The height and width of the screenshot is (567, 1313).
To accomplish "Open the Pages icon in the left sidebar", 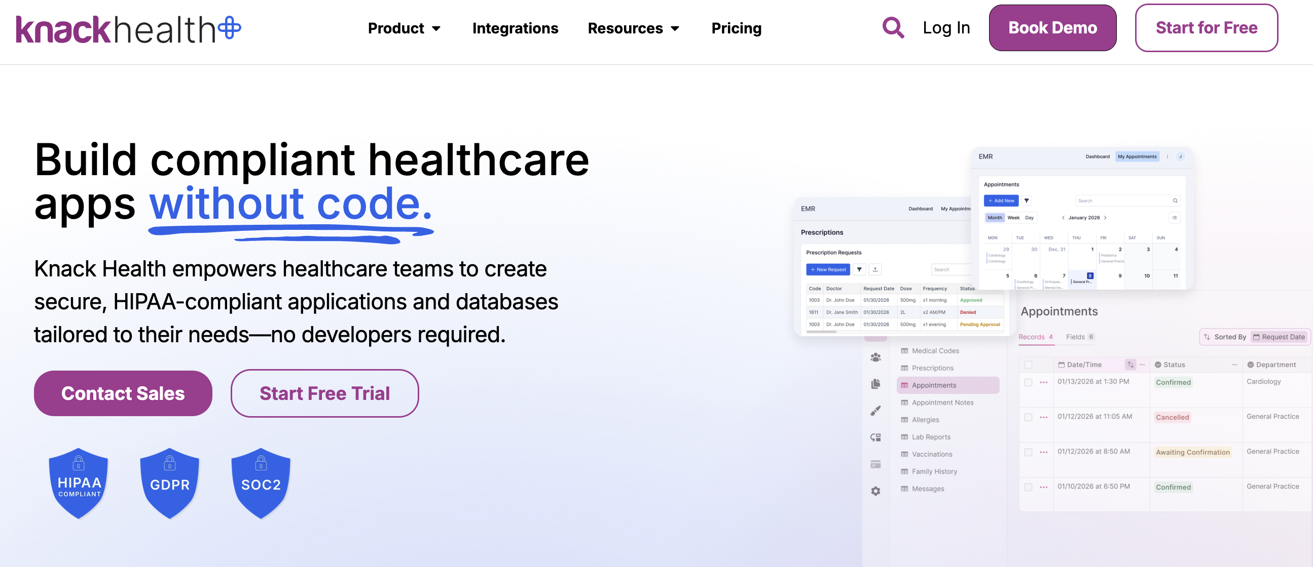I will 876,384.
